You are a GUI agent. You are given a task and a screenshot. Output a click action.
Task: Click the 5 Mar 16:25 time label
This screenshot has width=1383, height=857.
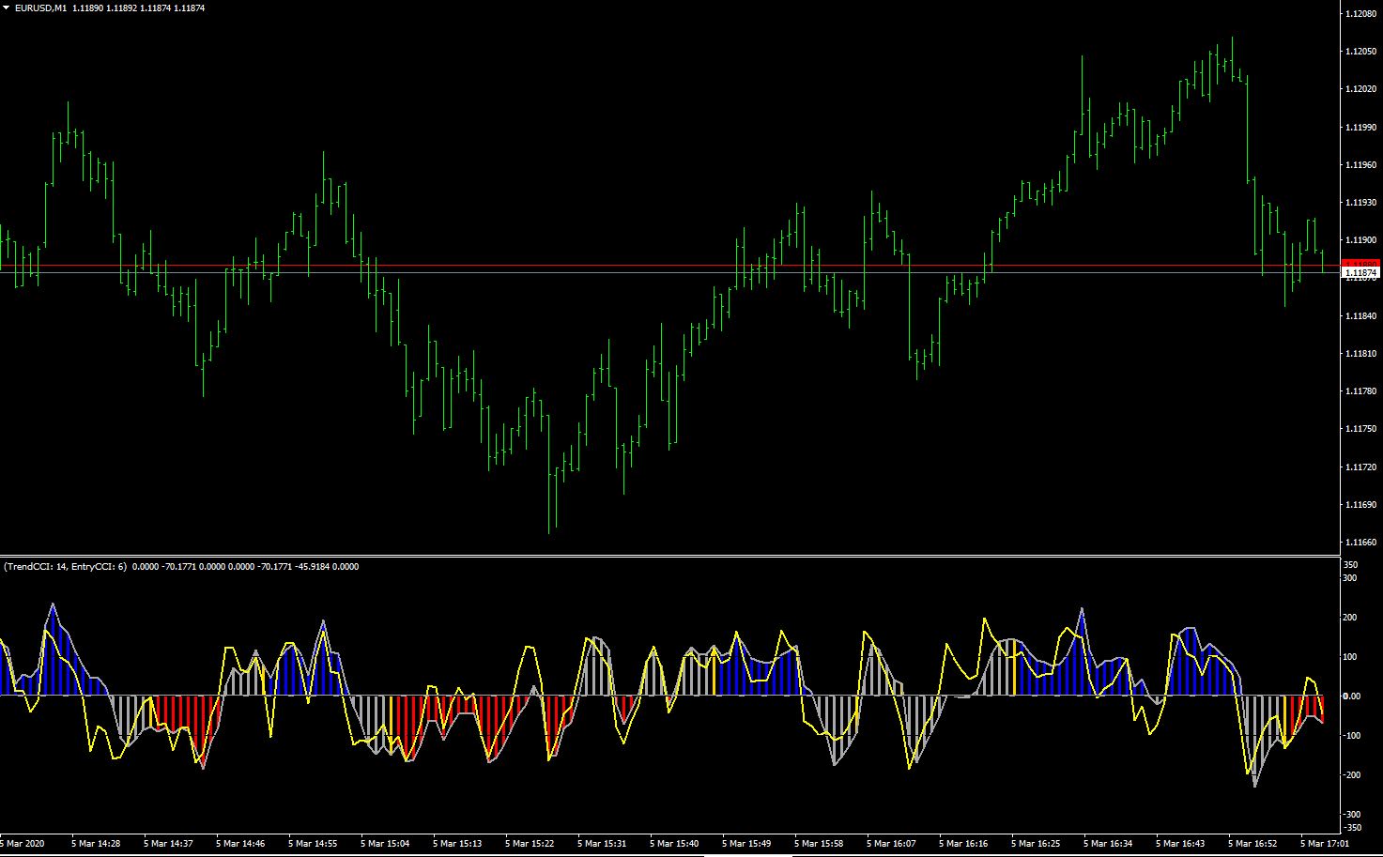(x=1036, y=843)
